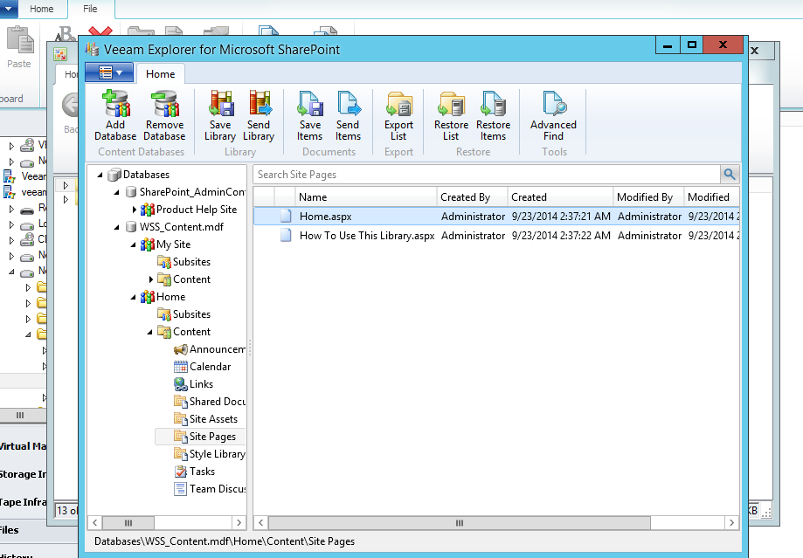Viewport: 803px width, 558px height.
Task: Sort by the Created By column
Action: [x=472, y=197]
